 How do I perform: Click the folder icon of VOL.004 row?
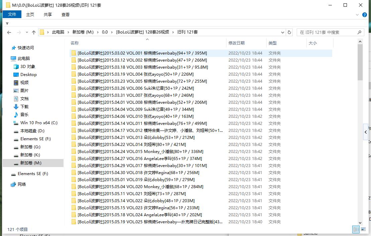[x=74, y=74]
